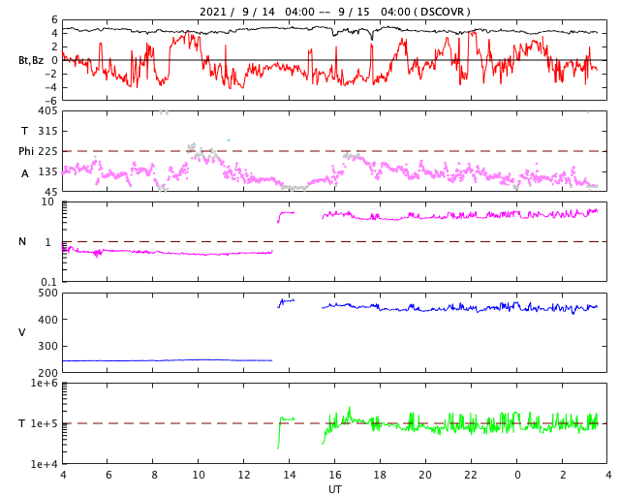Click the '500' tick label on velocity panel

pos(47,293)
